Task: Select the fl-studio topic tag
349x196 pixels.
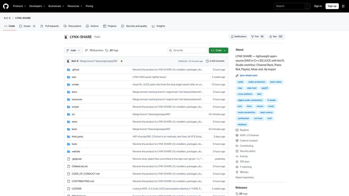Action: coord(271,100)
